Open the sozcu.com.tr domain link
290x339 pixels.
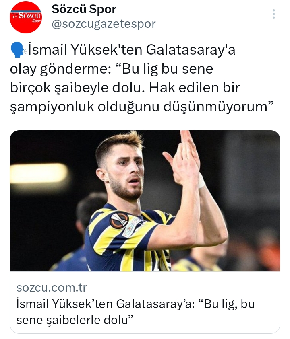coord(52,288)
